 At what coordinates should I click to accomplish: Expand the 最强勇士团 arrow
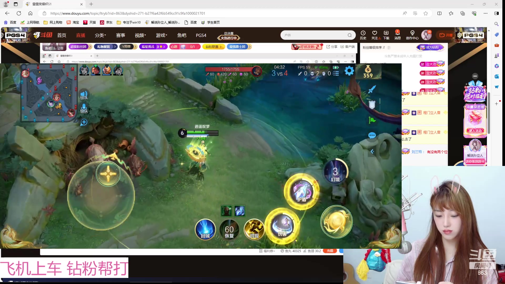(250, 47)
